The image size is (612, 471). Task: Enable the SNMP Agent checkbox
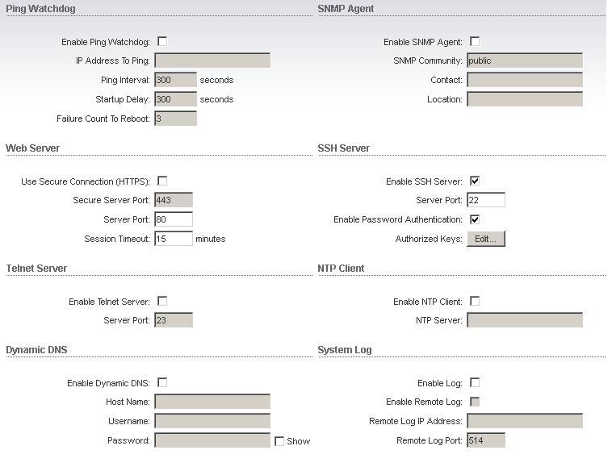tap(475, 41)
